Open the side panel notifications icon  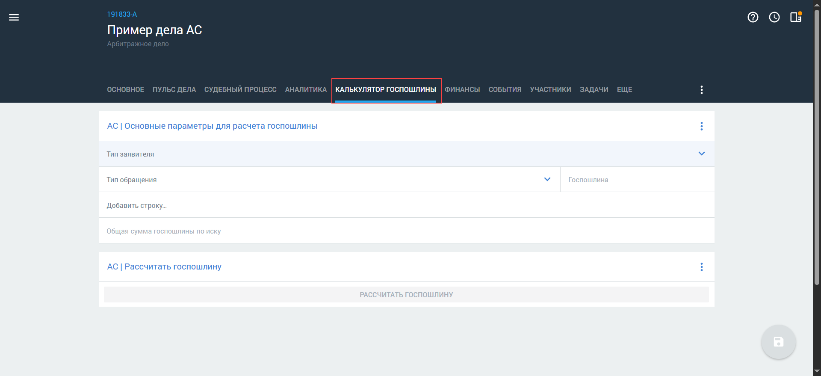point(795,17)
